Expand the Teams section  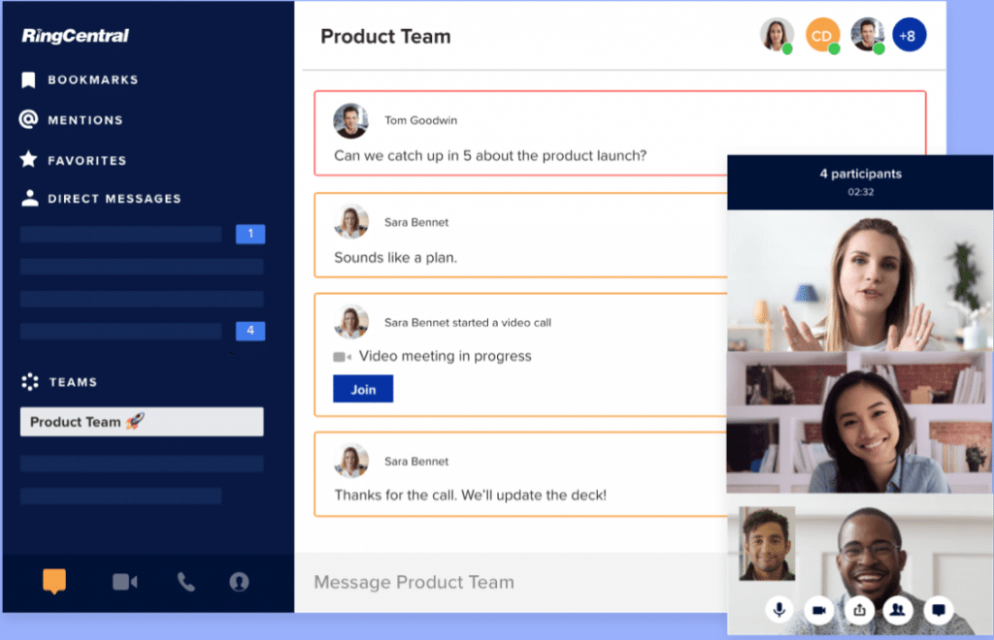point(73,382)
